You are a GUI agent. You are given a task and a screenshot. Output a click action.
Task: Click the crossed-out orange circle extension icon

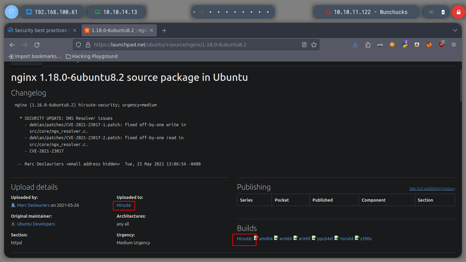point(429,45)
